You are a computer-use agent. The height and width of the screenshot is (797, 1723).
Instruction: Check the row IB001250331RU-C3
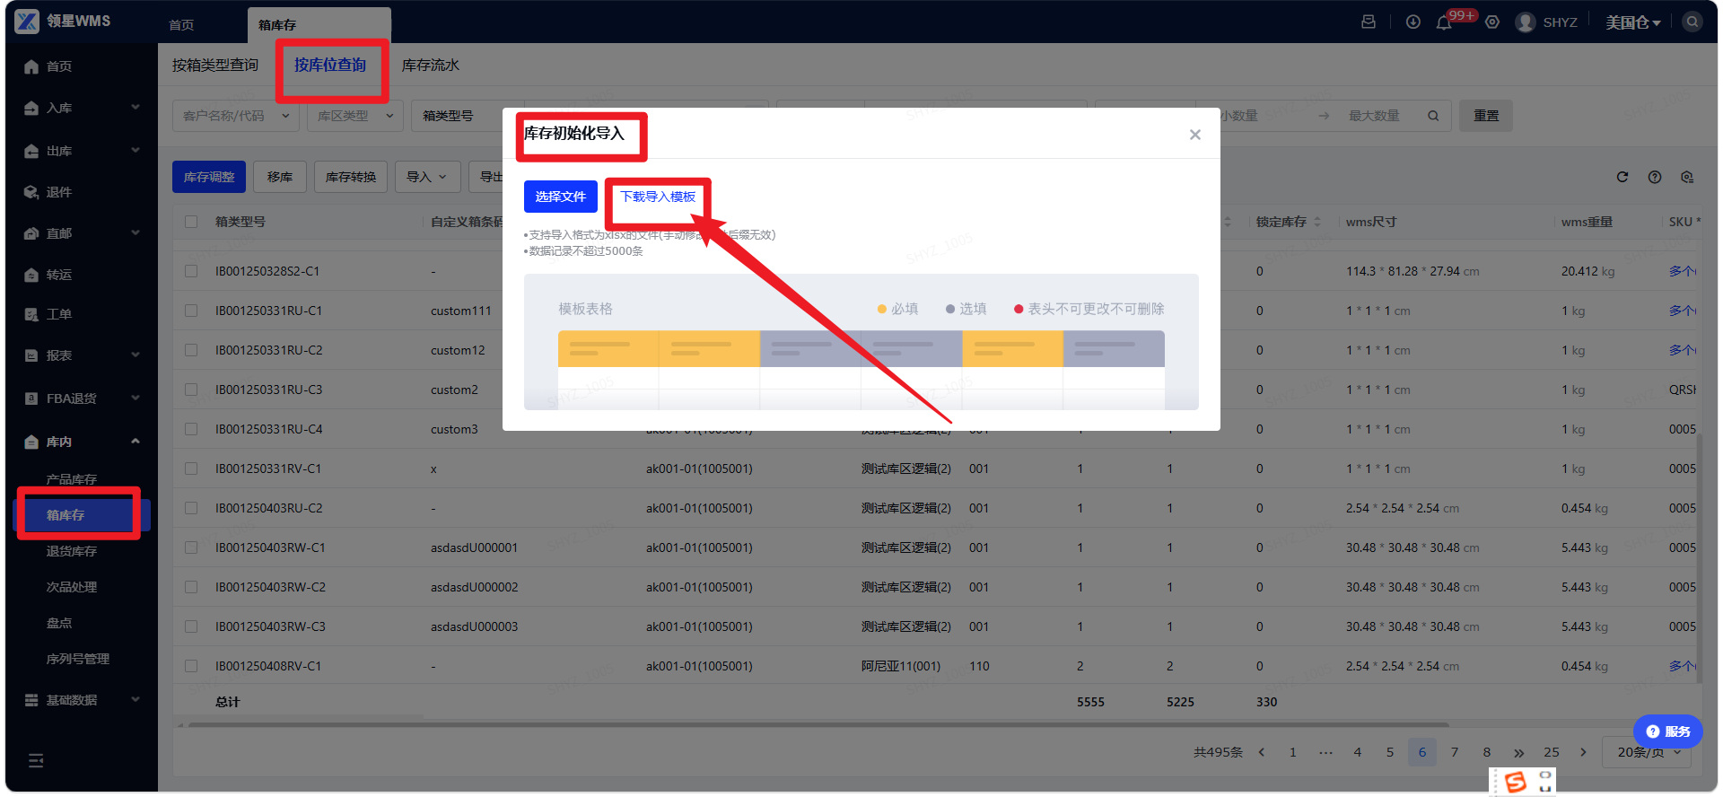point(191,390)
